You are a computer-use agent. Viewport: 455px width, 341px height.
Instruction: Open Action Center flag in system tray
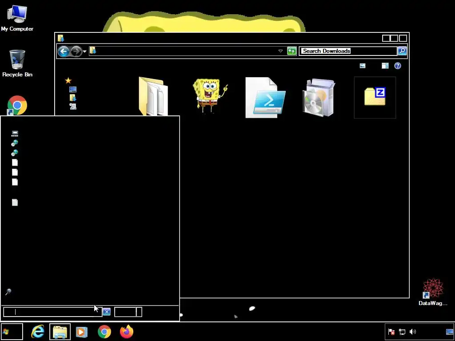tap(391, 332)
